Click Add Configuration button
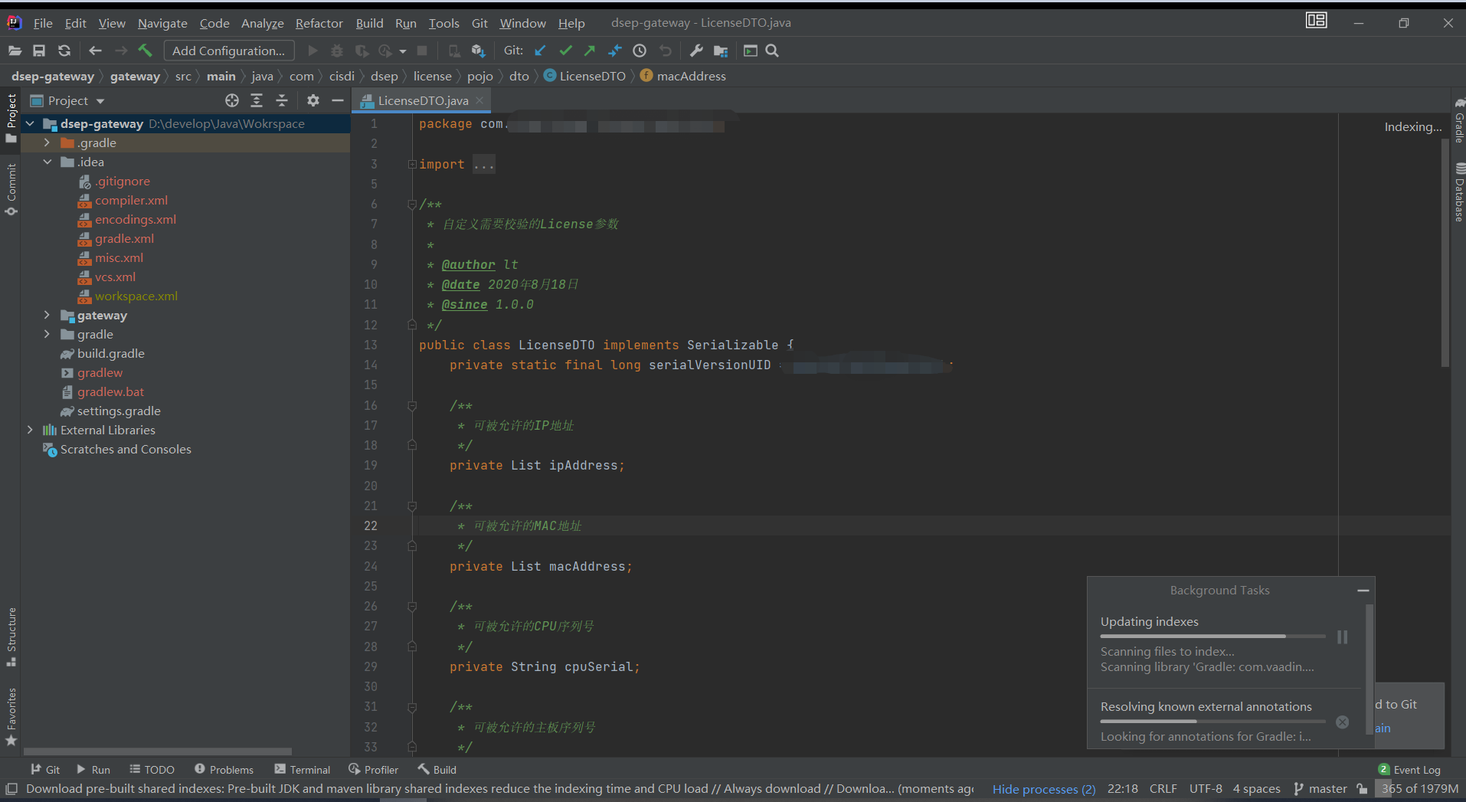 point(229,51)
